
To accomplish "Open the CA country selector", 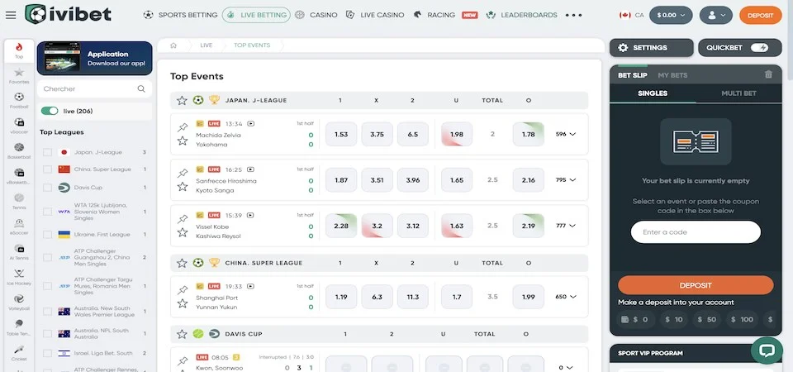I will pyautogui.click(x=632, y=15).
